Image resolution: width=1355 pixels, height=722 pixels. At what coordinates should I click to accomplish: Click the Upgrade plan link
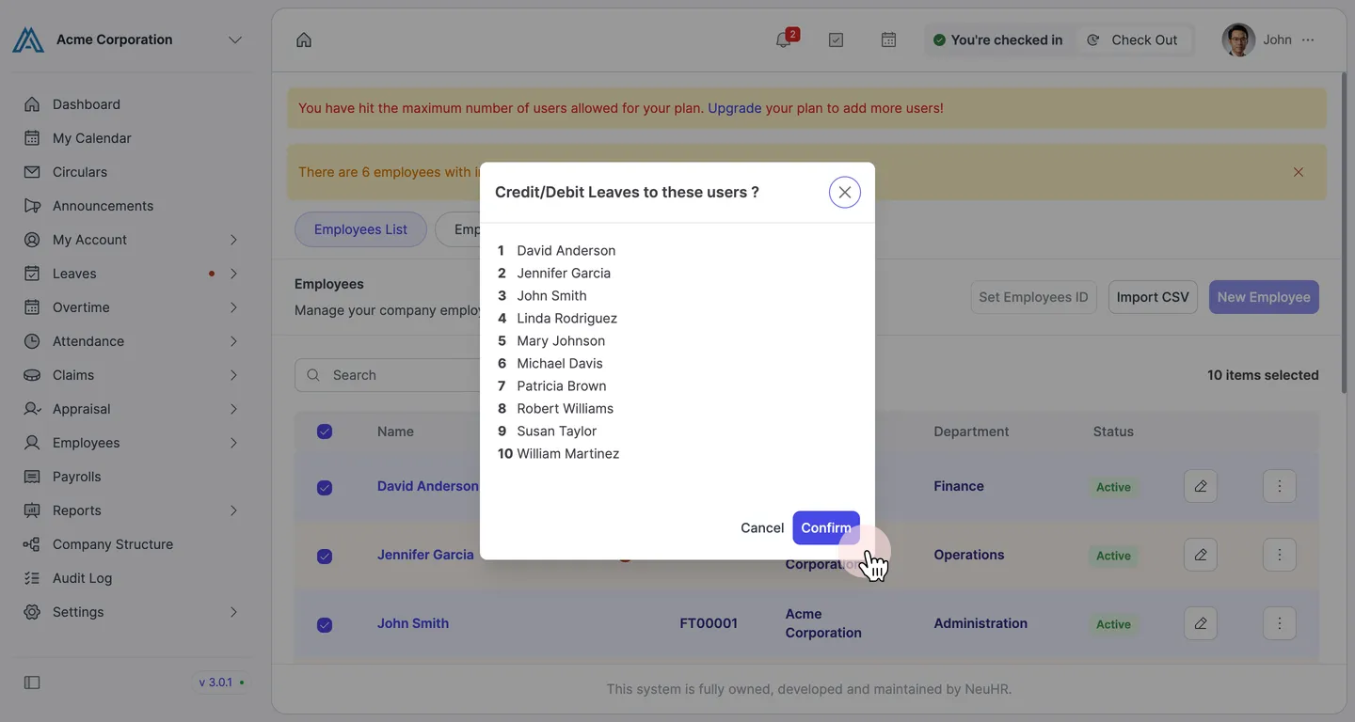pyautogui.click(x=734, y=108)
